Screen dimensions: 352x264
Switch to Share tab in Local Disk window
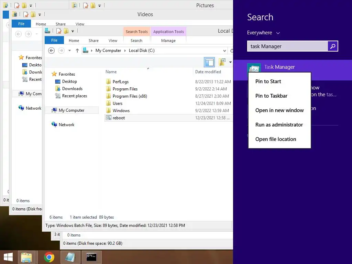tap(93, 41)
